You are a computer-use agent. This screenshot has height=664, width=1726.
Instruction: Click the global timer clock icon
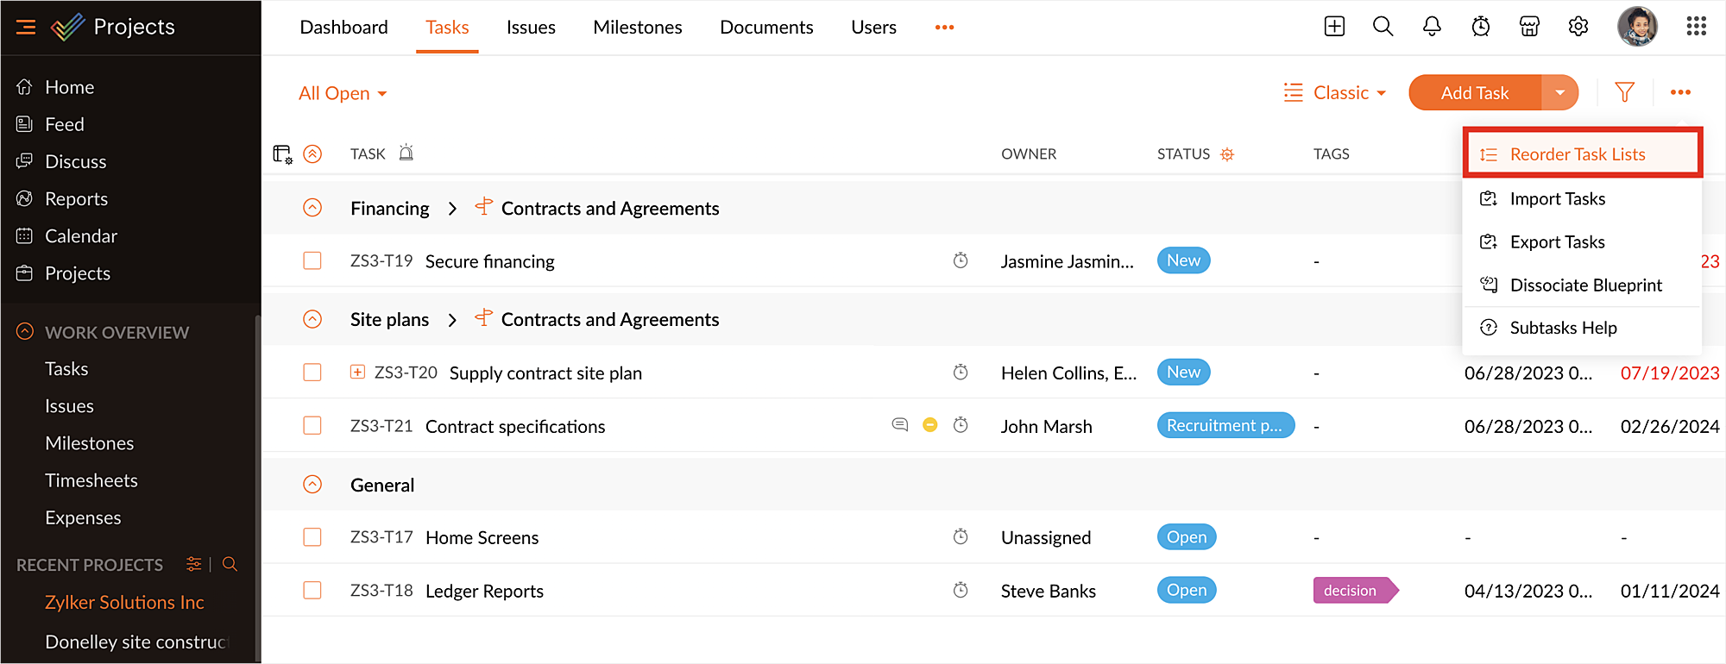[1481, 27]
